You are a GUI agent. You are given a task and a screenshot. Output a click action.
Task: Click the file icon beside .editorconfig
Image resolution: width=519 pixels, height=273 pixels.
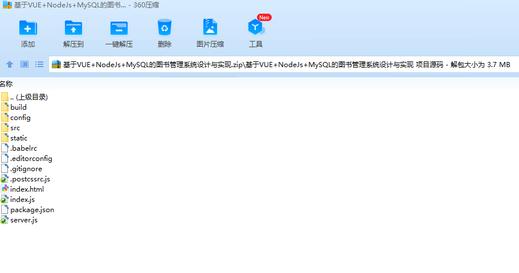(5, 158)
